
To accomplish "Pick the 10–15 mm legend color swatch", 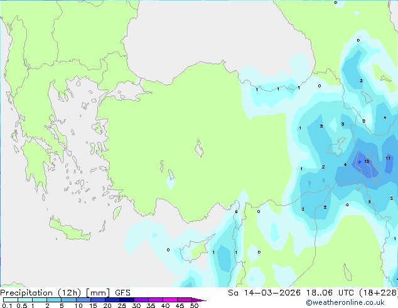I will tap(83, 300).
